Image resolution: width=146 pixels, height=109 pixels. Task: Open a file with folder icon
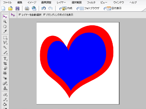[x=10, y=8]
